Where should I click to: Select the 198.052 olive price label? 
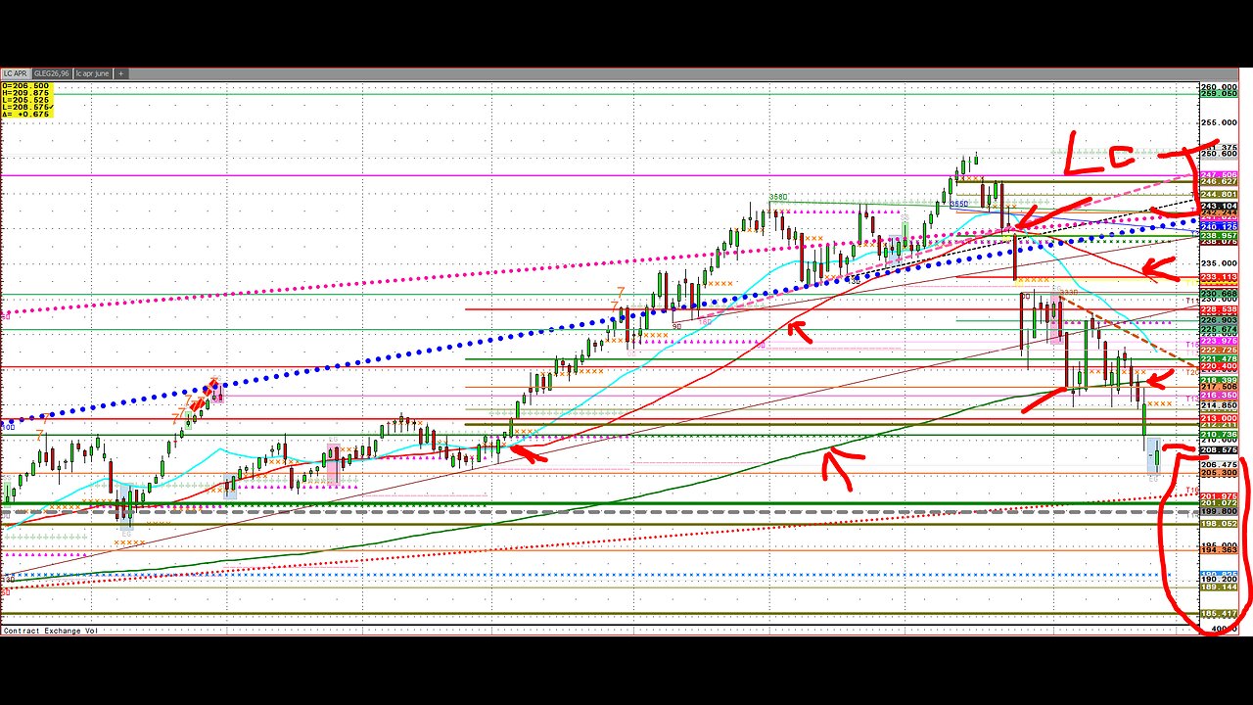click(x=1219, y=524)
